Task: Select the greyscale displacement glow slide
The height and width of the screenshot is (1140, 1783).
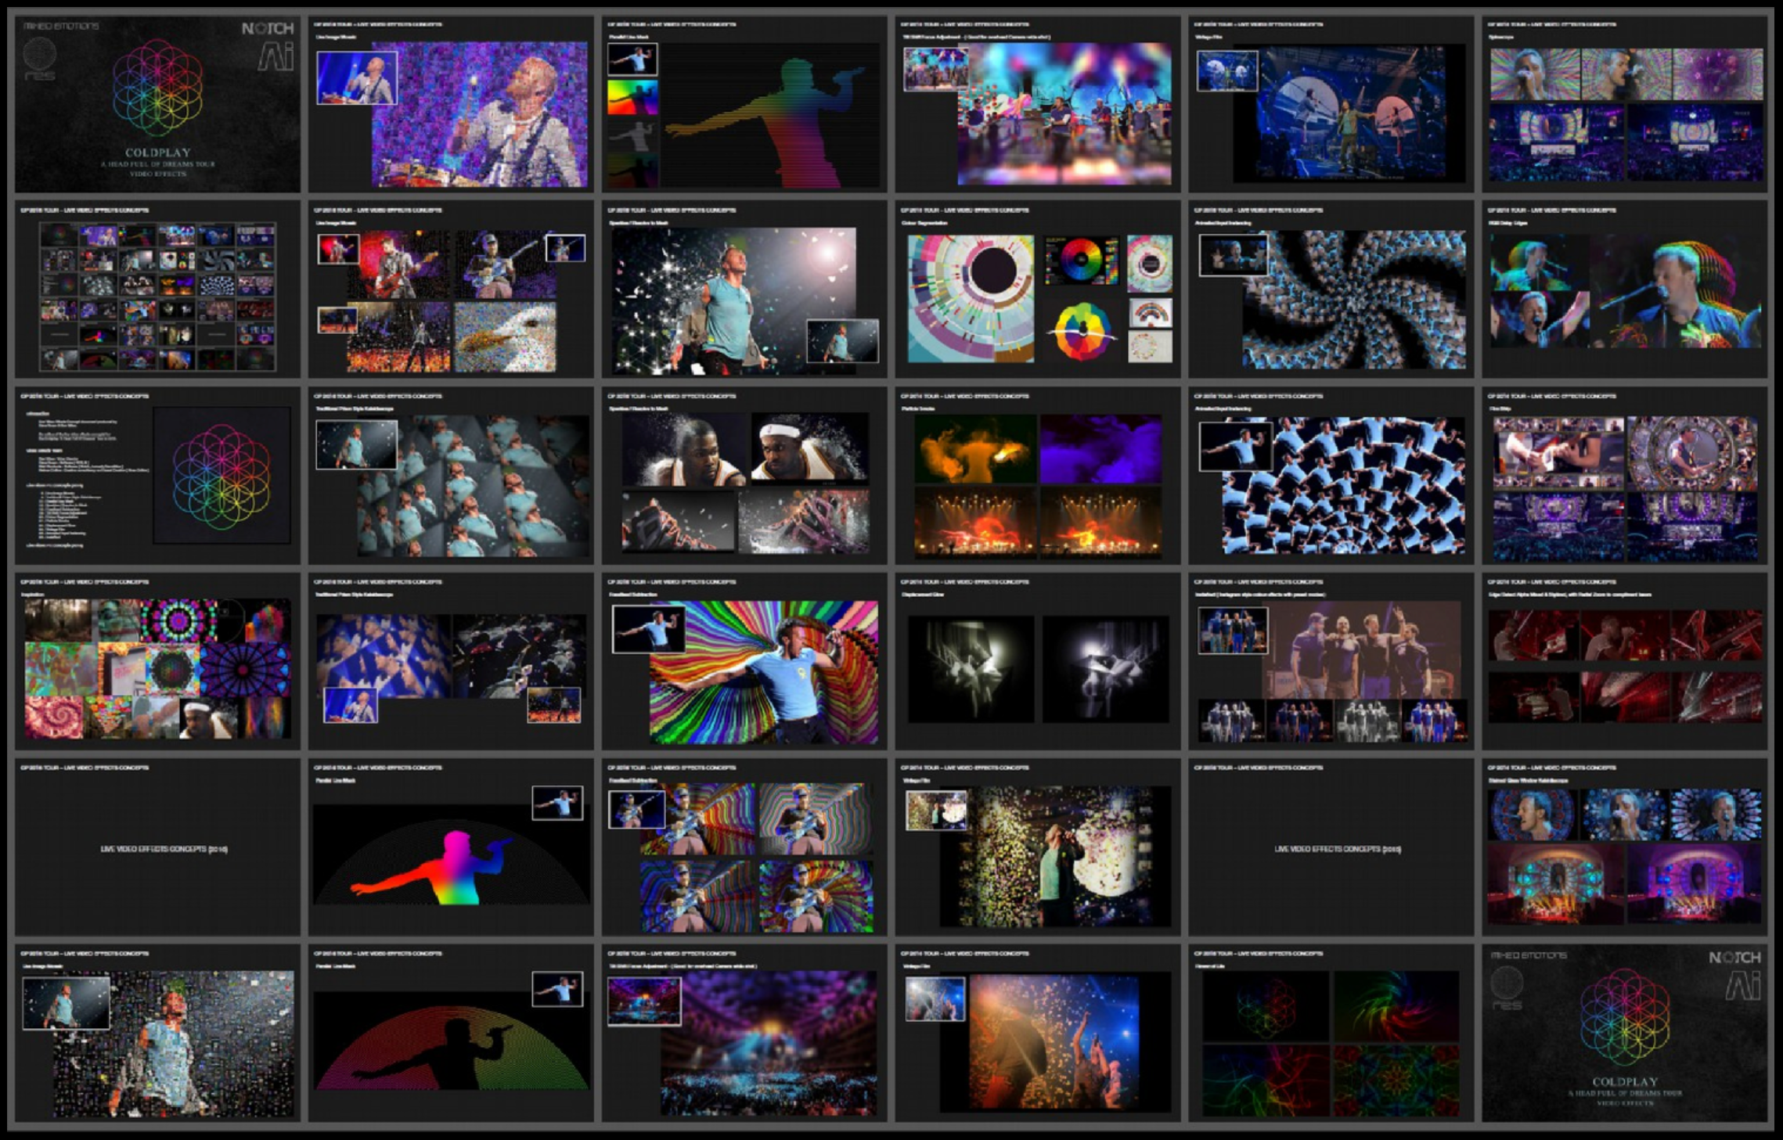Action: [1038, 661]
